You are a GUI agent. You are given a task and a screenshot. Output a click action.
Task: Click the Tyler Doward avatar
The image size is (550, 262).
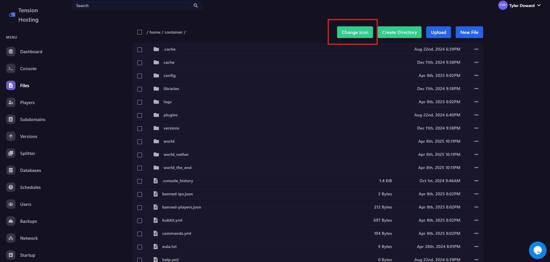point(503,5)
